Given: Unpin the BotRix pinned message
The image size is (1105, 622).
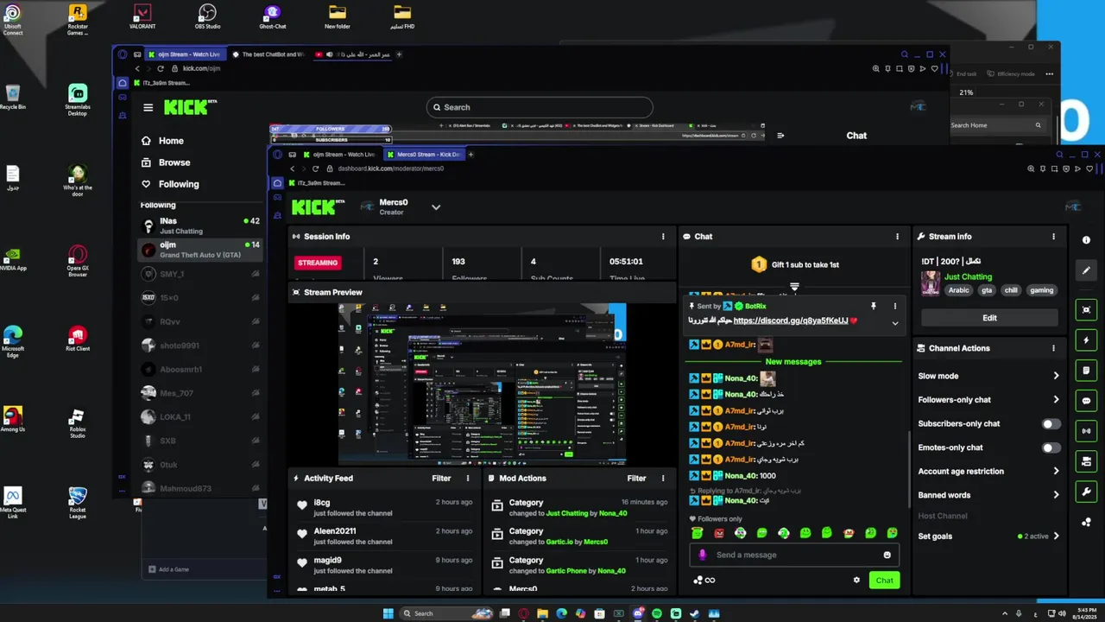Looking at the screenshot, I should point(873,306).
